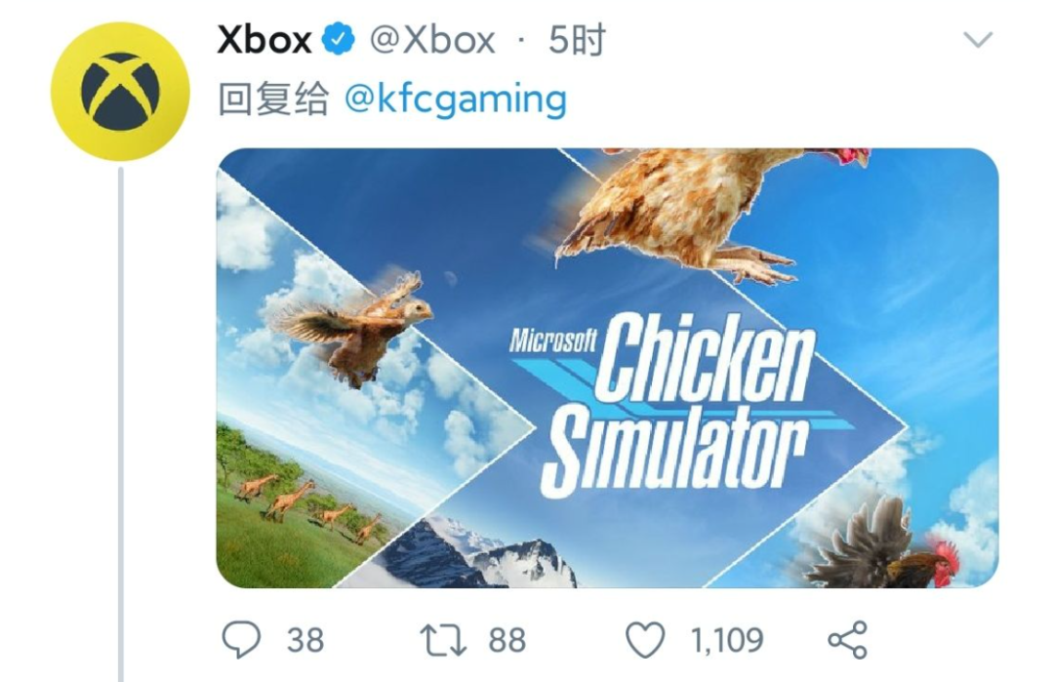Open the @kfcgaming mention link
The image size is (1054, 682).
tap(456, 100)
